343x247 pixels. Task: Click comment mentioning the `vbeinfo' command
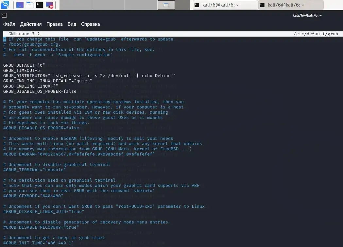(x=79, y=190)
